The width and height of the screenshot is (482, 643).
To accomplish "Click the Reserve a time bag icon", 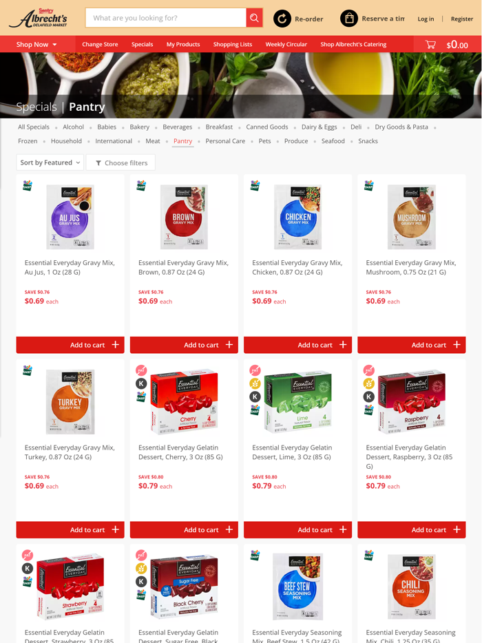I will [x=349, y=19].
